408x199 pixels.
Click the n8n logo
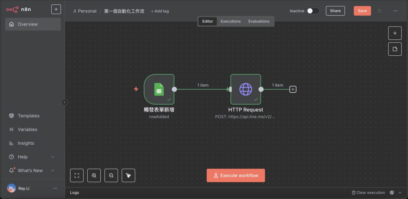pos(18,10)
